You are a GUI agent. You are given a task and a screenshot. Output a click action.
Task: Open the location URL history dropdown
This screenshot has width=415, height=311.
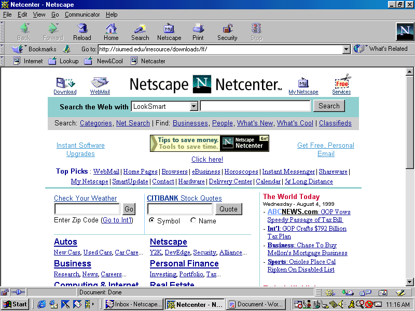347,49
